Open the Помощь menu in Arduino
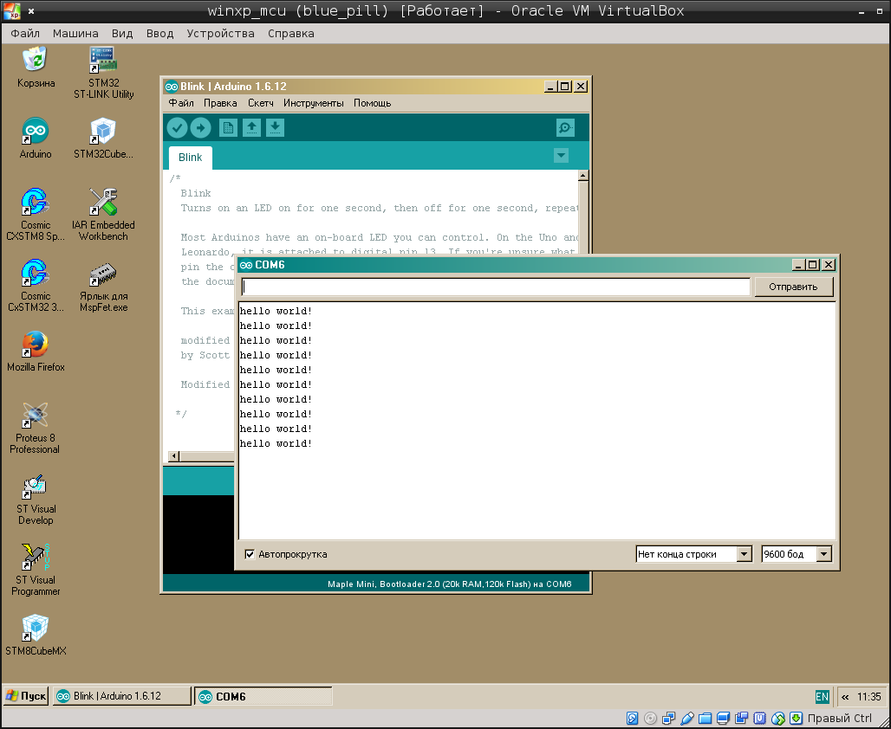The width and height of the screenshot is (891, 729). click(372, 103)
